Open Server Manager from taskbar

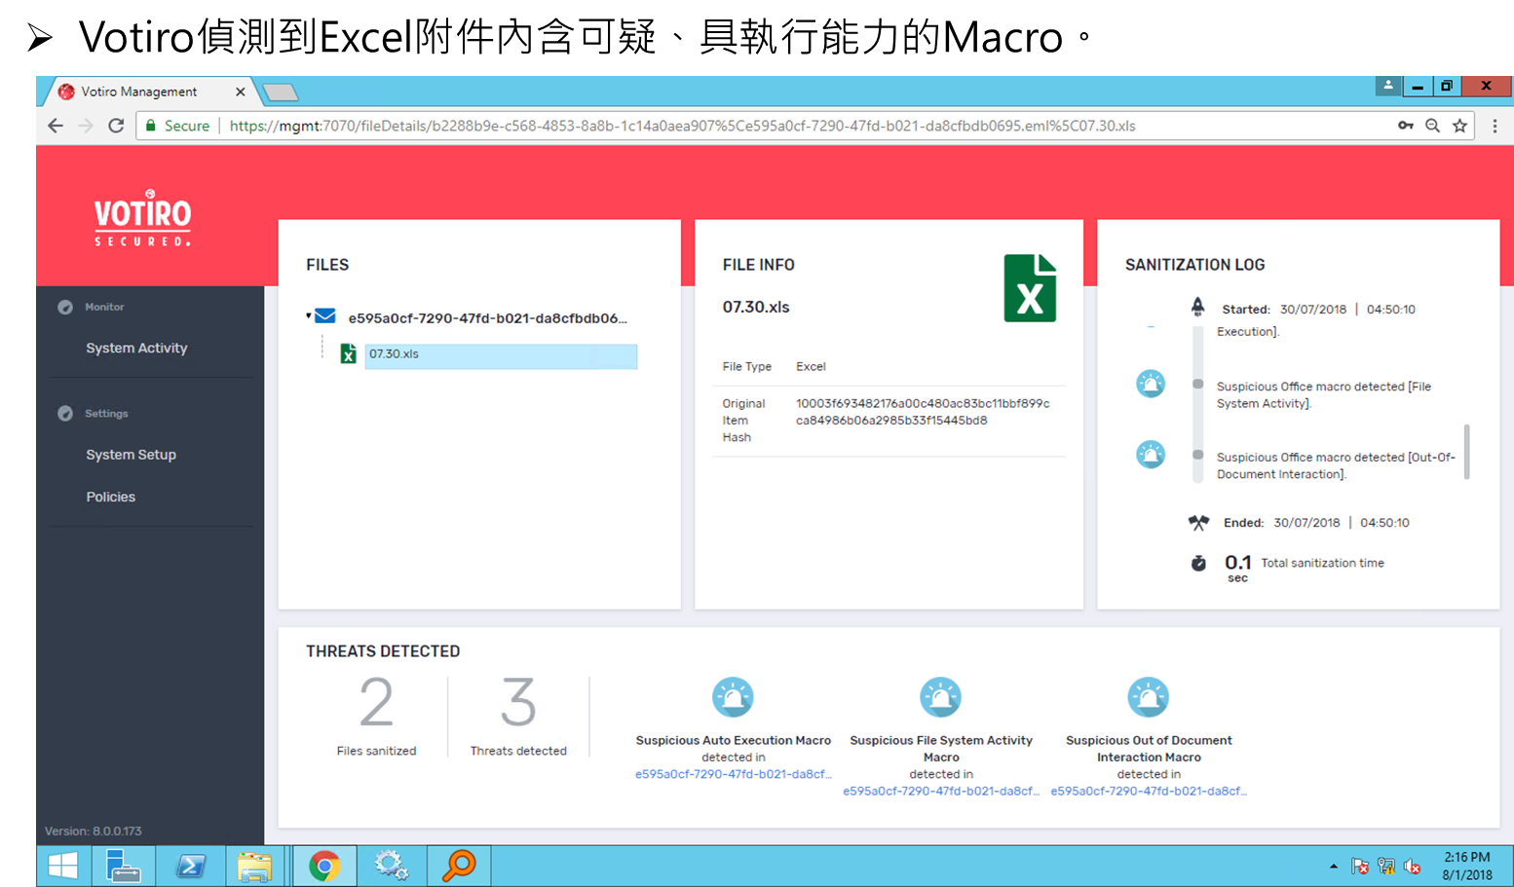123,866
